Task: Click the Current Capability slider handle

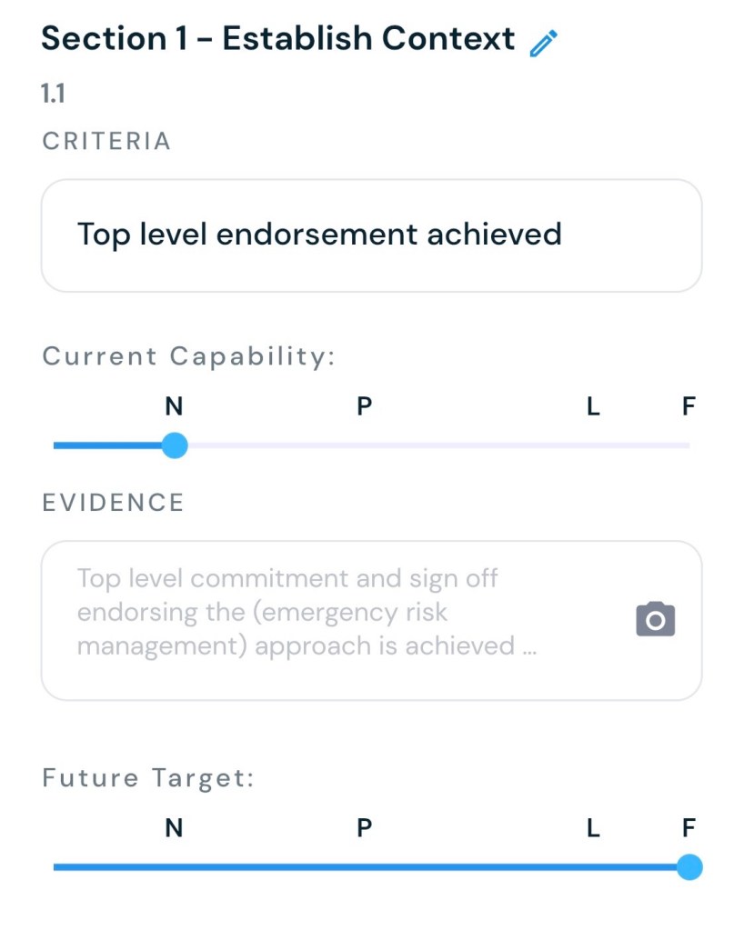Action: (x=174, y=445)
